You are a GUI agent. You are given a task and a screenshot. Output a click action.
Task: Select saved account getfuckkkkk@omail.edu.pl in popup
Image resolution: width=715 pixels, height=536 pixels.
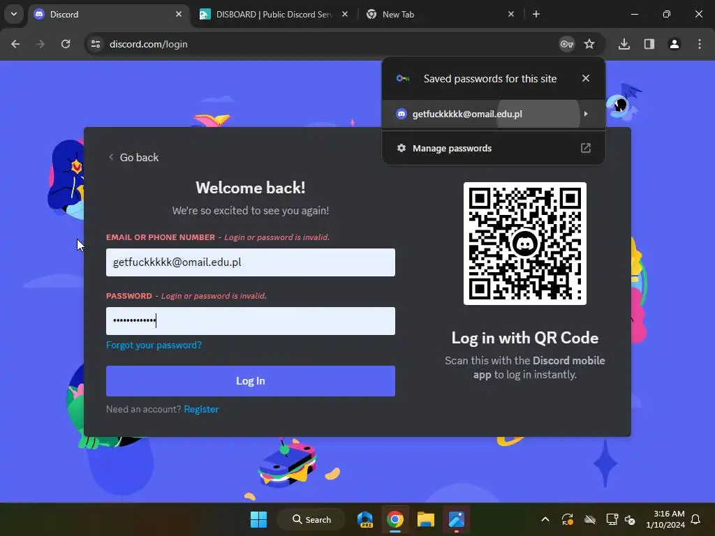coord(494,114)
